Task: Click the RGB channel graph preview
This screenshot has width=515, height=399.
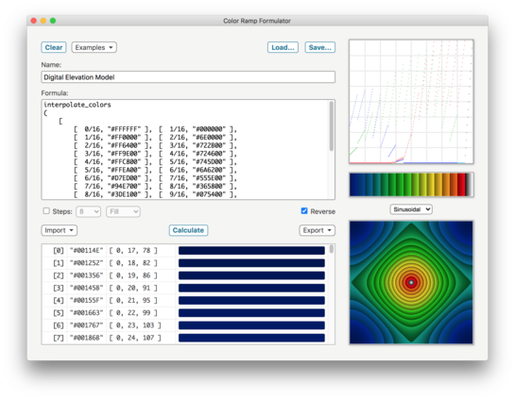Action: 411,102
